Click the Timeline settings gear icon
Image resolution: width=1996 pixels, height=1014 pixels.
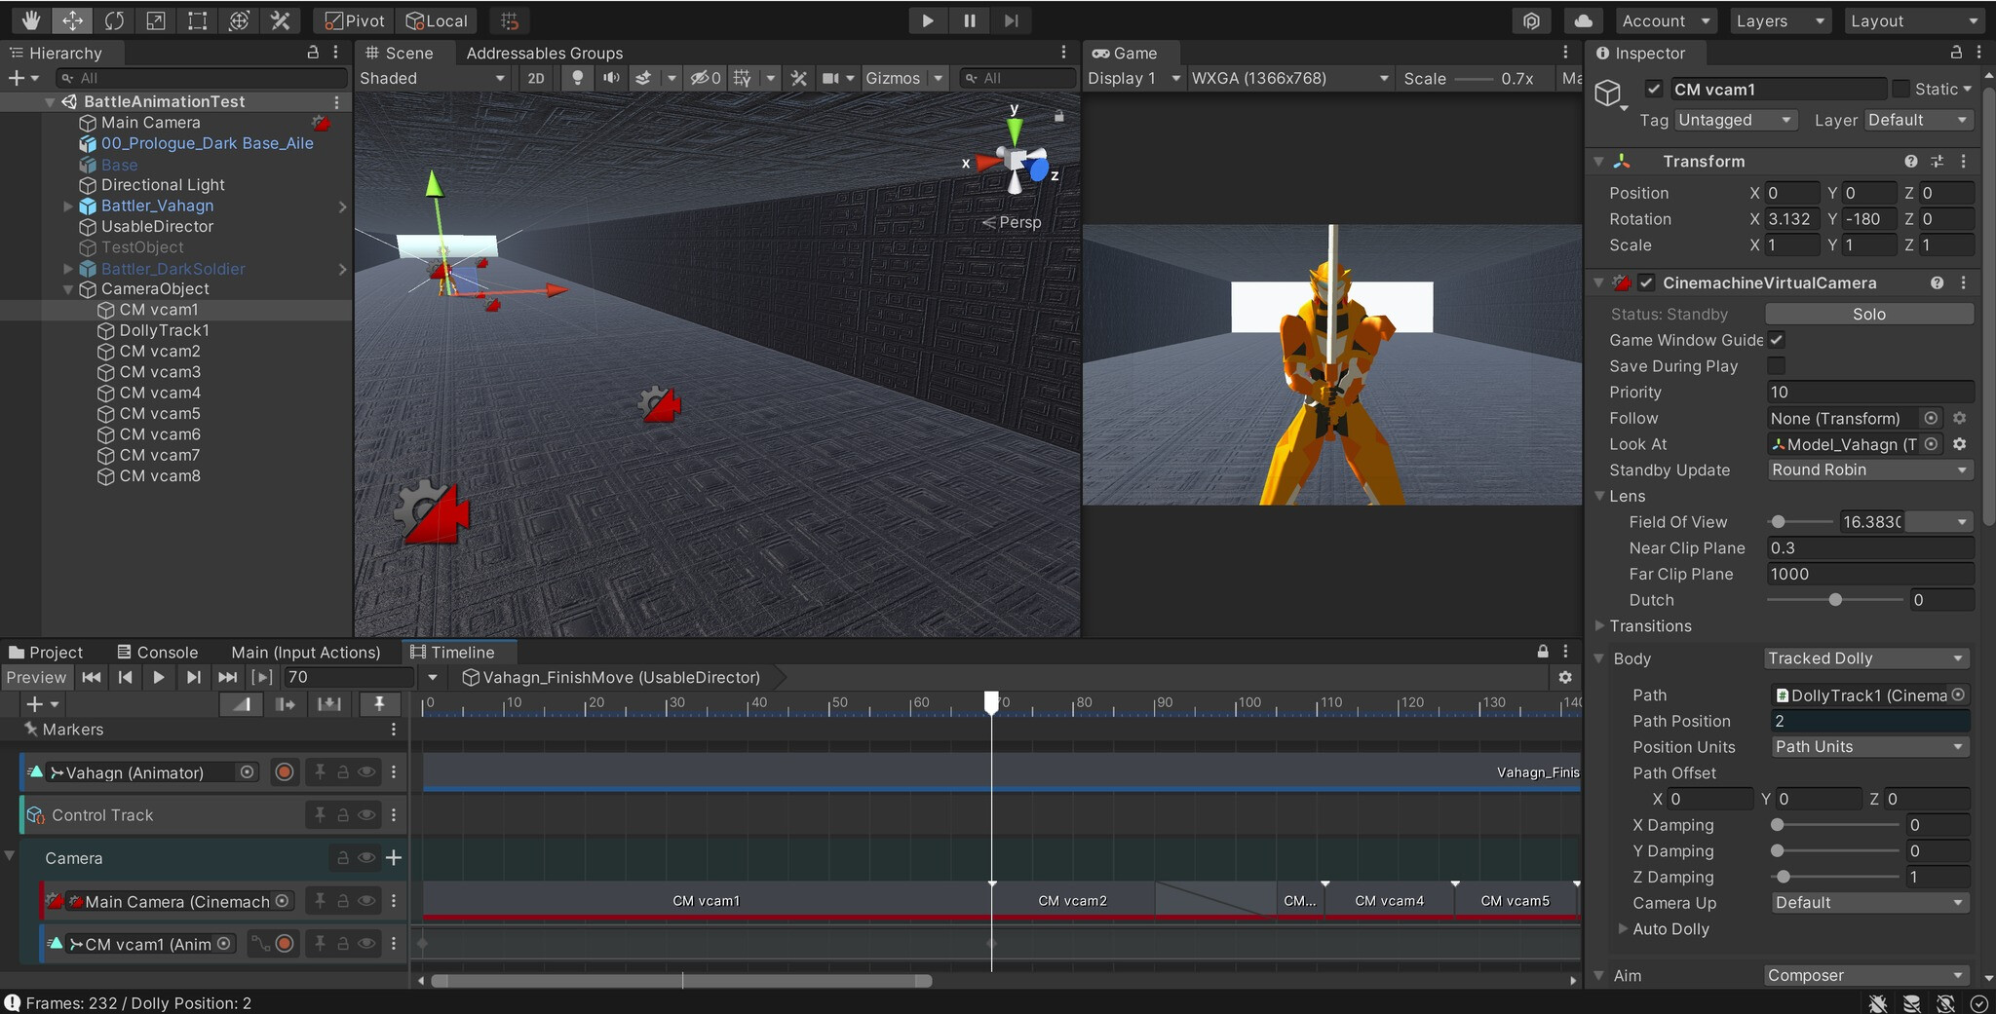point(1565,677)
